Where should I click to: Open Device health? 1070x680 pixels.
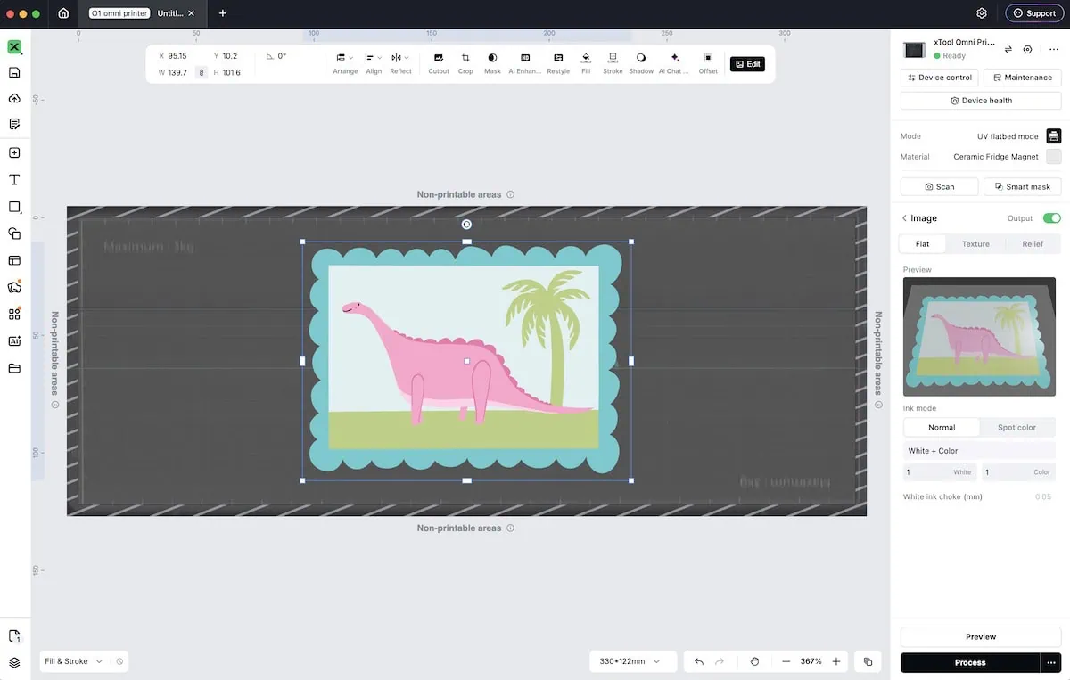[981, 101]
